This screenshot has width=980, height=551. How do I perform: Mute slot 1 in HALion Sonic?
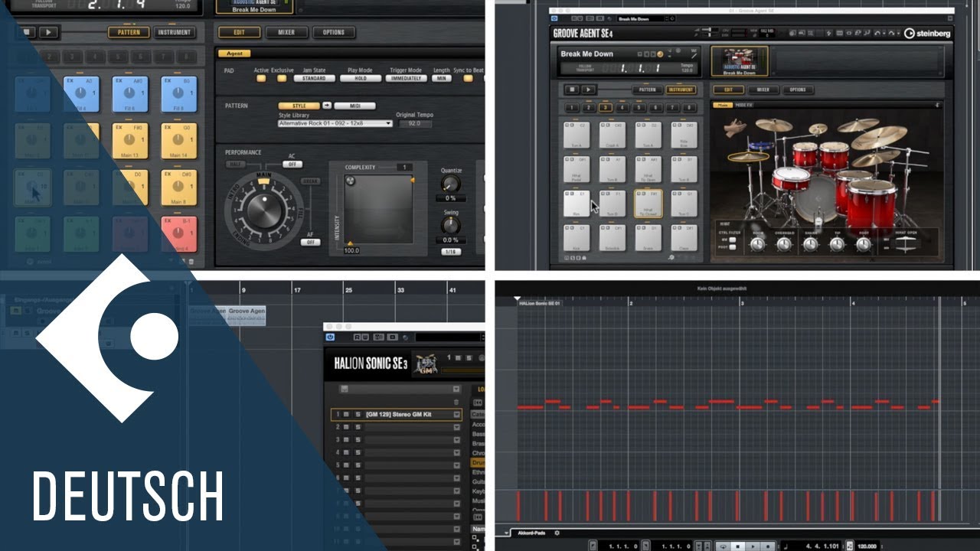pos(346,415)
